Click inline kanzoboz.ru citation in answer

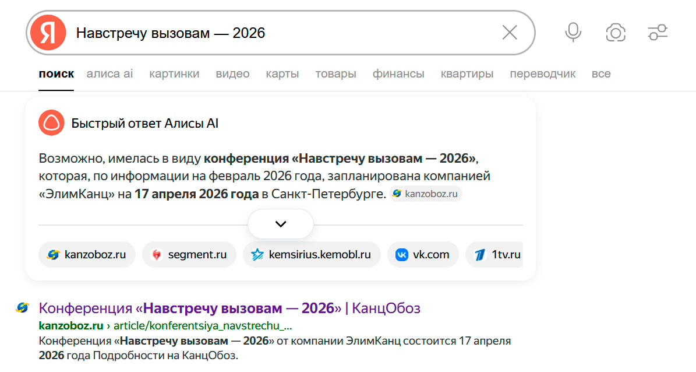[426, 194]
